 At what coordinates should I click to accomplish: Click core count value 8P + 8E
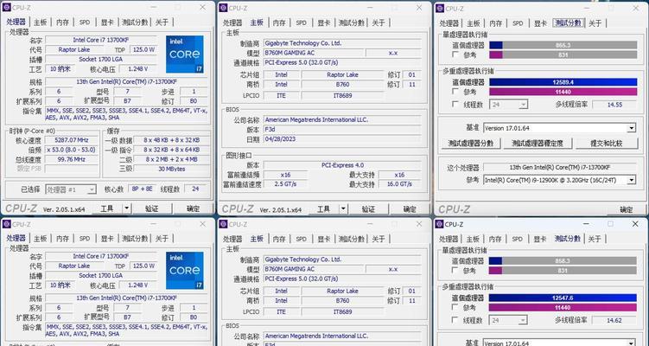click(142, 189)
